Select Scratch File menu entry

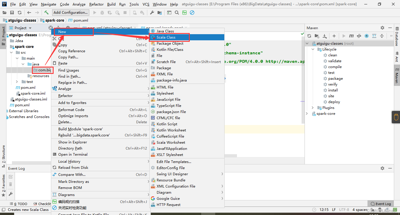coord(187,62)
